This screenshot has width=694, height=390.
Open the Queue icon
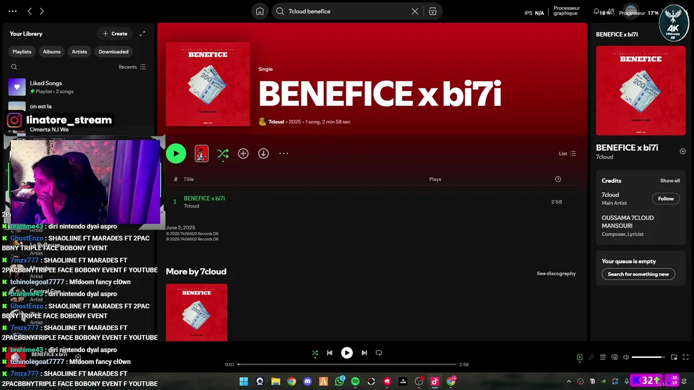(x=602, y=357)
